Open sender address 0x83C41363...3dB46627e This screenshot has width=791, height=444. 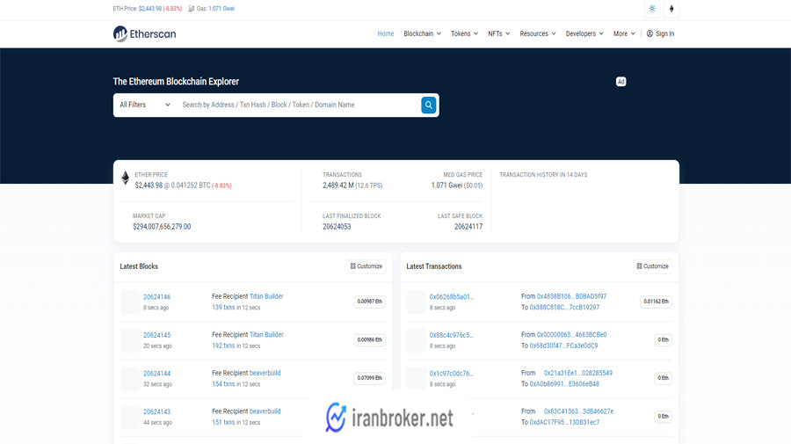tap(578, 411)
